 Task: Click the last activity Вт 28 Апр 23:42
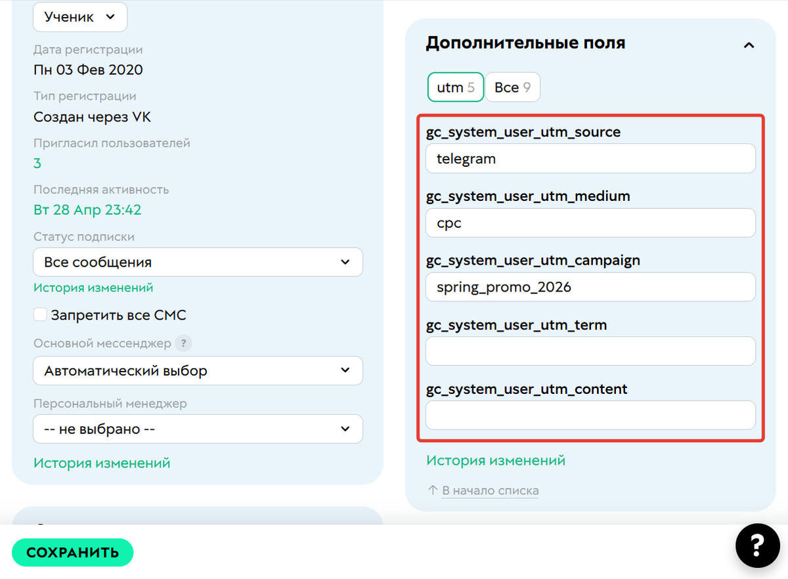coord(87,210)
